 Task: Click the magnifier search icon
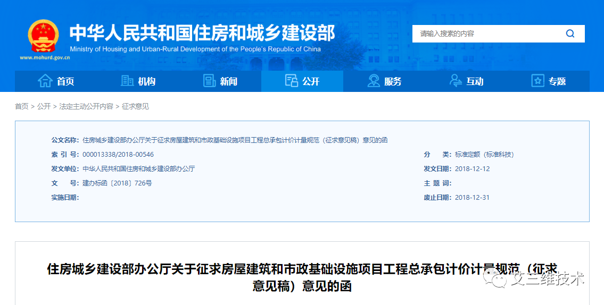click(570, 34)
